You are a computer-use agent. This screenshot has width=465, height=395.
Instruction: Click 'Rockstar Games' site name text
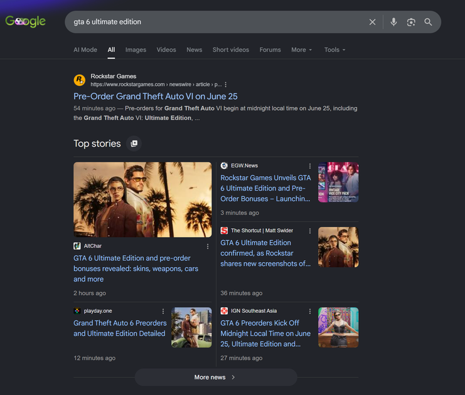point(114,76)
